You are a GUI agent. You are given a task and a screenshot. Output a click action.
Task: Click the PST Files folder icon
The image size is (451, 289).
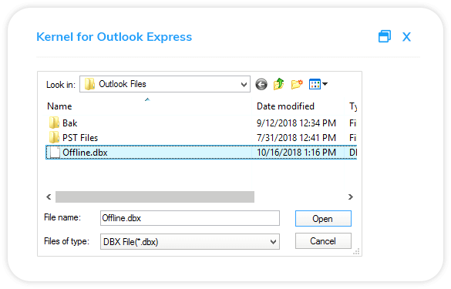pos(54,137)
